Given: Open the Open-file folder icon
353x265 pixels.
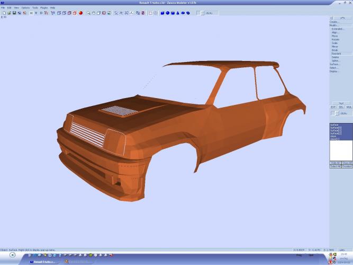Looking at the screenshot, I should click(8, 13).
